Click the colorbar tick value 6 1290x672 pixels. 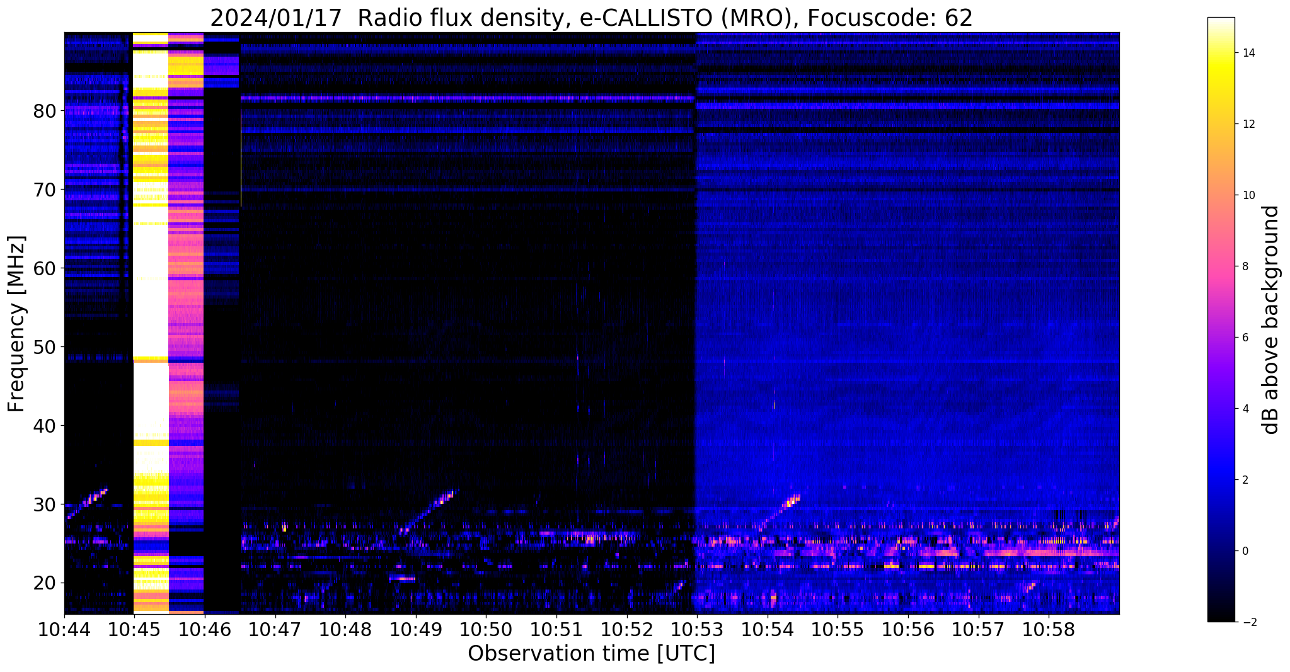pos(1245,338)
